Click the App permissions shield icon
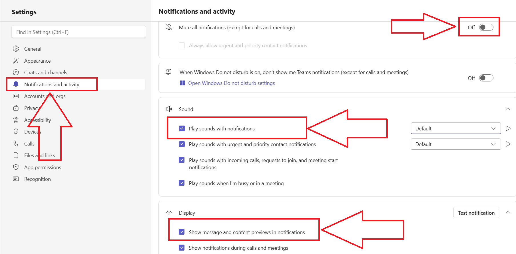Image resolution: width=516 pixels, height=254 pixels. (16, 167)
